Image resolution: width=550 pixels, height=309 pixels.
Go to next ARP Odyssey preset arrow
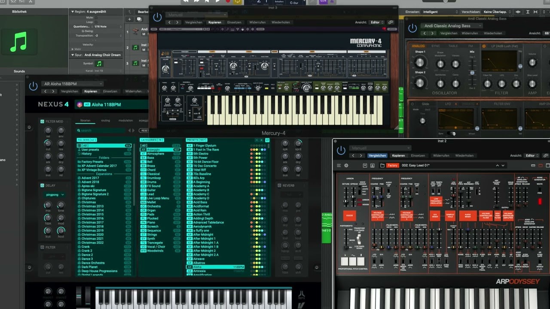pos(503,165)
